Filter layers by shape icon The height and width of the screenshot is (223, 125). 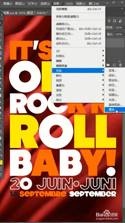(114, 21)
